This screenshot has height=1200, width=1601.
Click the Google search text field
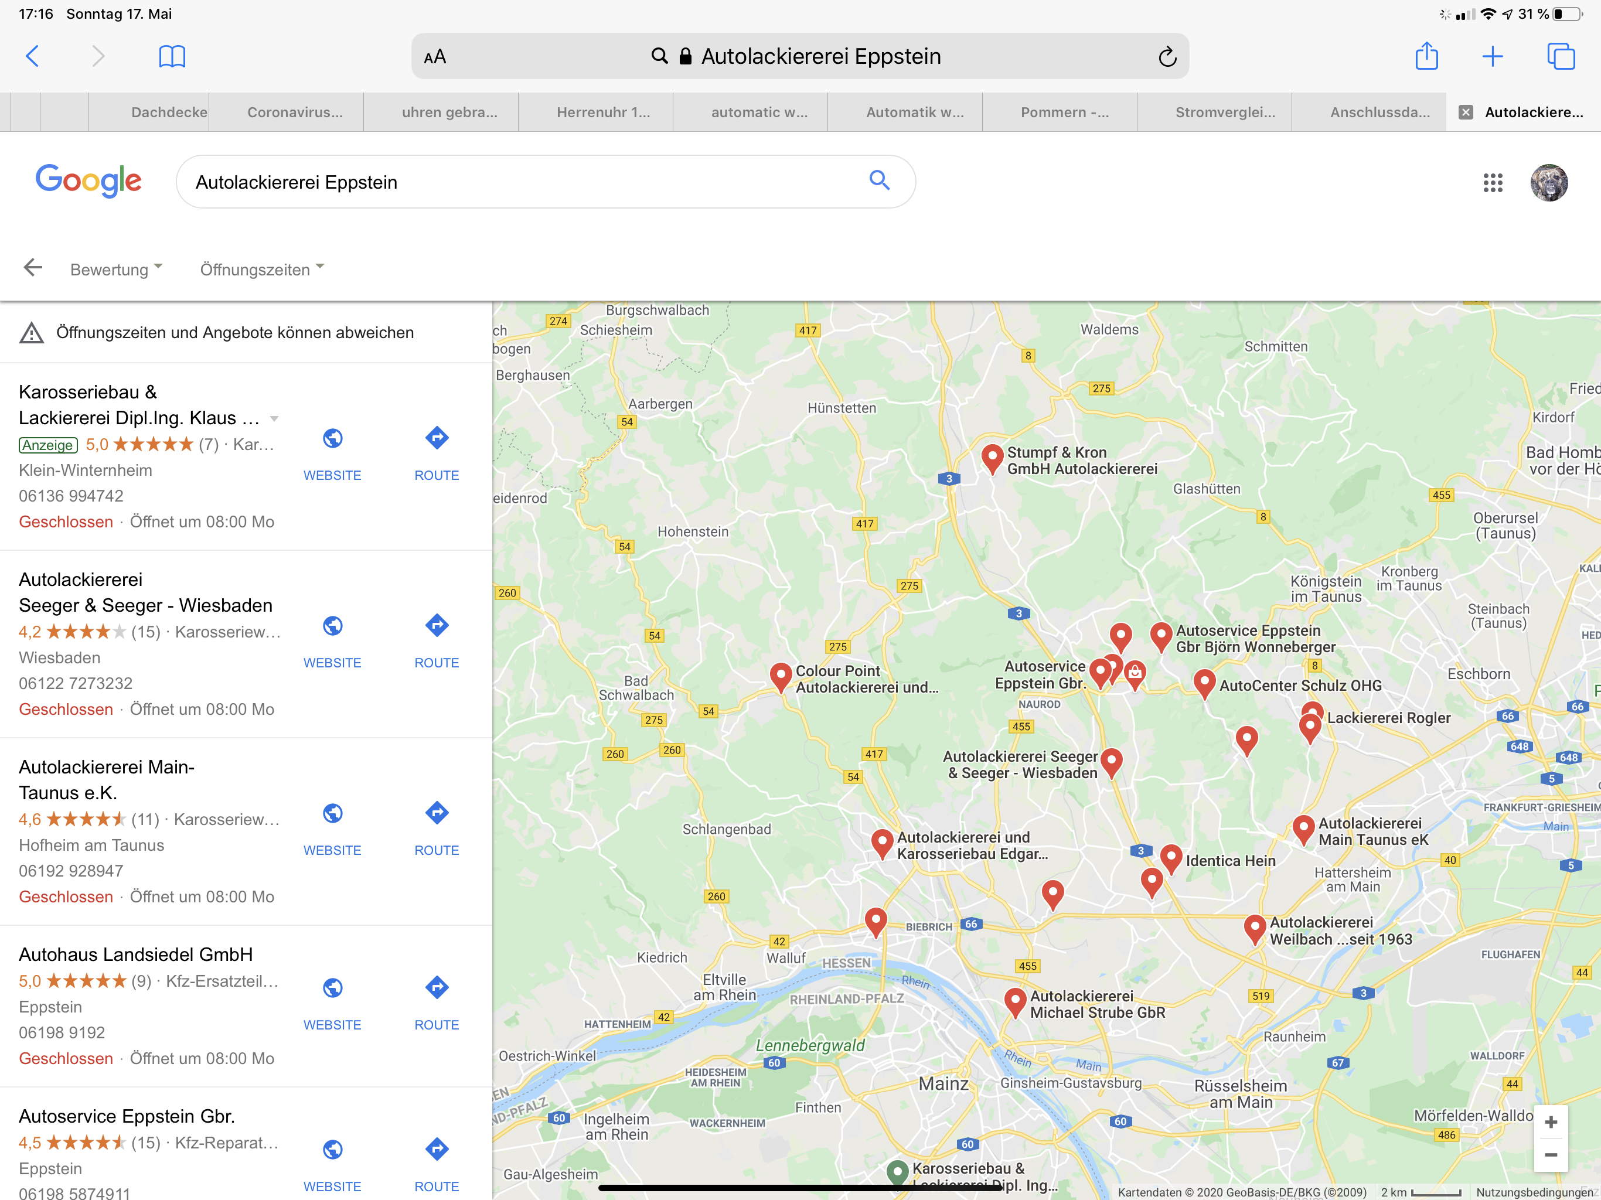pyautogui.click(x=521, y=182)
